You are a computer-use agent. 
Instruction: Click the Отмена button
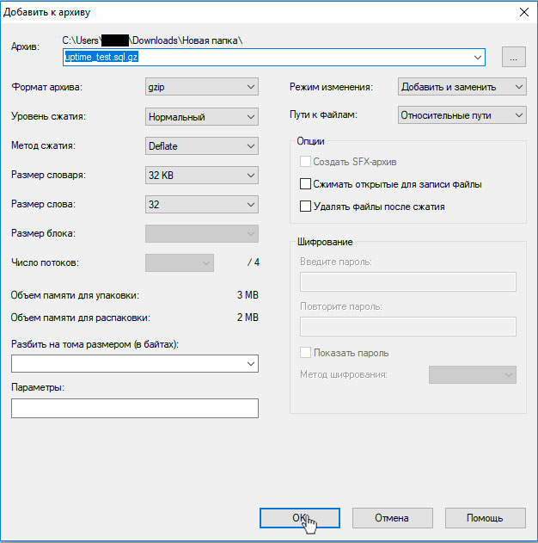click(x=393, y=518)
